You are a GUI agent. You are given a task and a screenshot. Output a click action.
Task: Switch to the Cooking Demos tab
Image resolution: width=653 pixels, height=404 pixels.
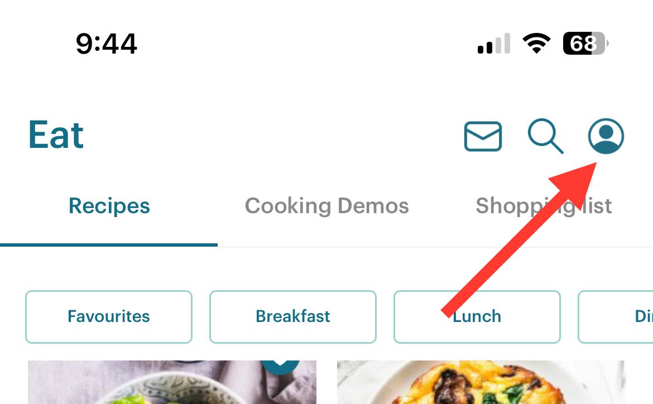327,206
